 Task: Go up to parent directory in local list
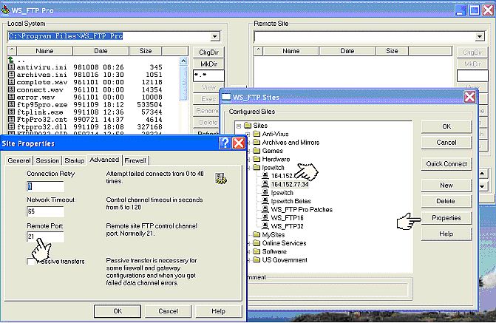pyautogui.click(x=11, y=59)
